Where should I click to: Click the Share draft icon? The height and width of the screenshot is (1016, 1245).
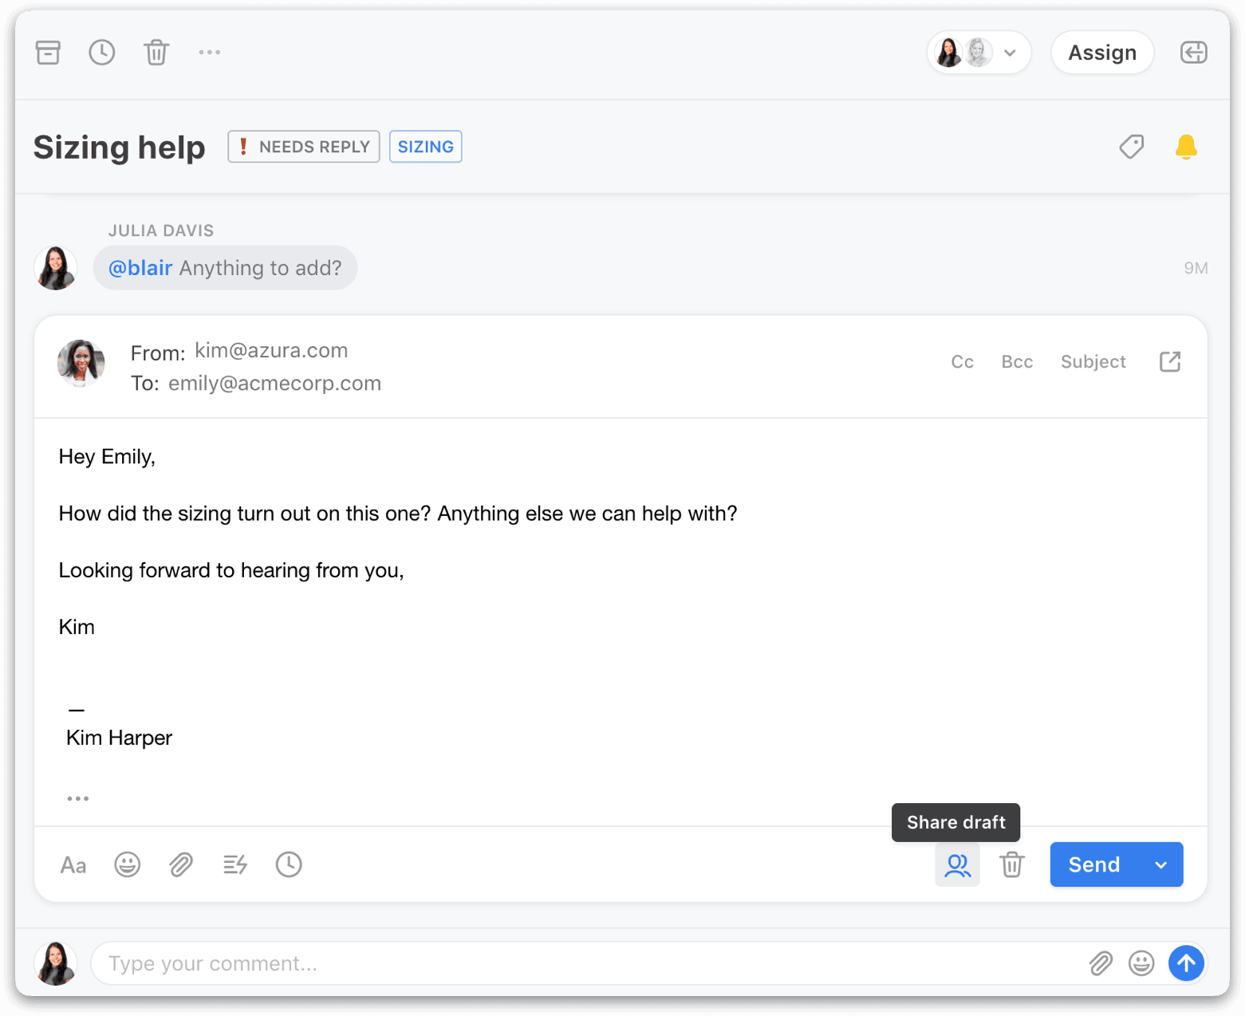(x=957, y=864)
